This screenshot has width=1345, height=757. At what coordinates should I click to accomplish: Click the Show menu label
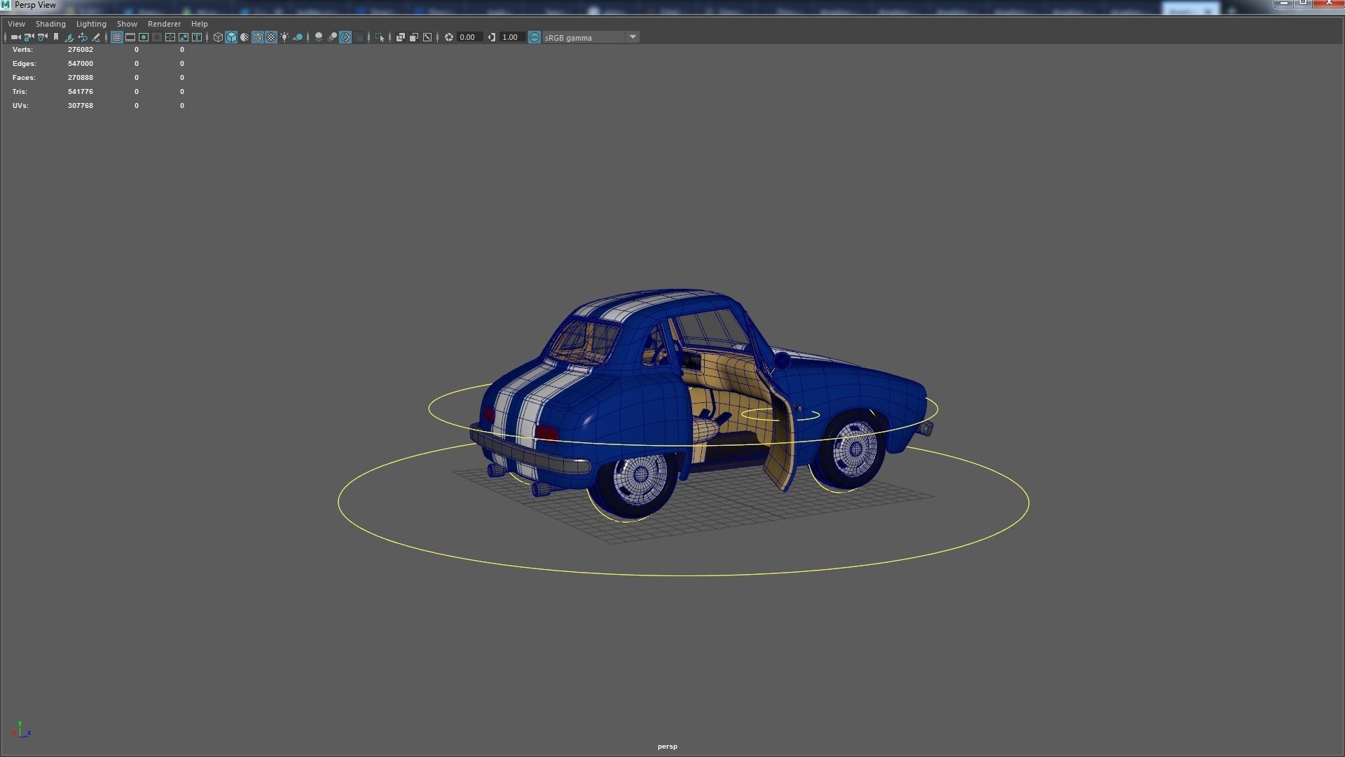(x=127, y=24)
